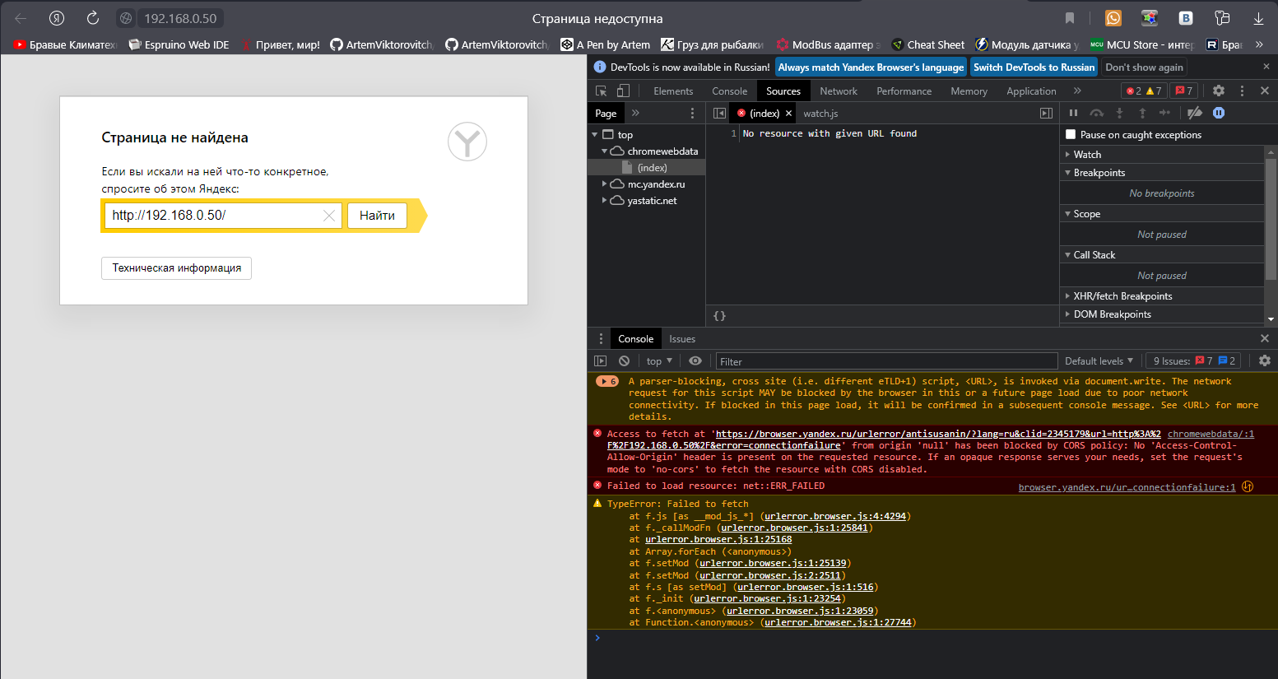Viewport: 1278px width, 679px height.
Task: Activate the inspect element picker tool
Action: pos(602,91)
